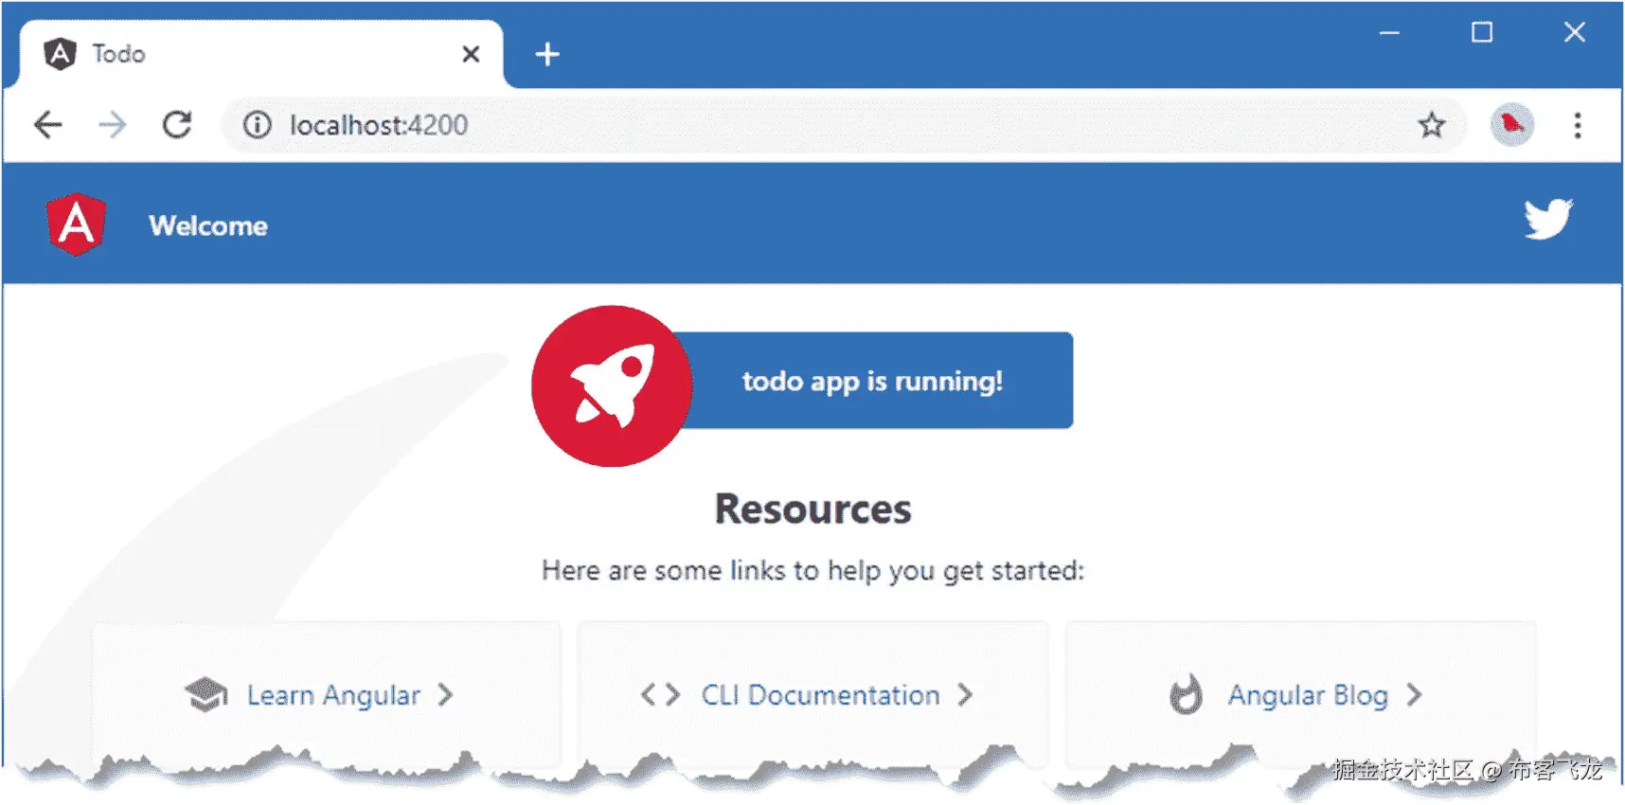Image resolution: width=1625 pixels, height=805 pixels.
Task: Click the chevron next to Angular Blog
Action: (x=1414, y=695)
